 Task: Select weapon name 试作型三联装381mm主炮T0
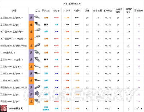pyautogui.click(x=13, y=39)
